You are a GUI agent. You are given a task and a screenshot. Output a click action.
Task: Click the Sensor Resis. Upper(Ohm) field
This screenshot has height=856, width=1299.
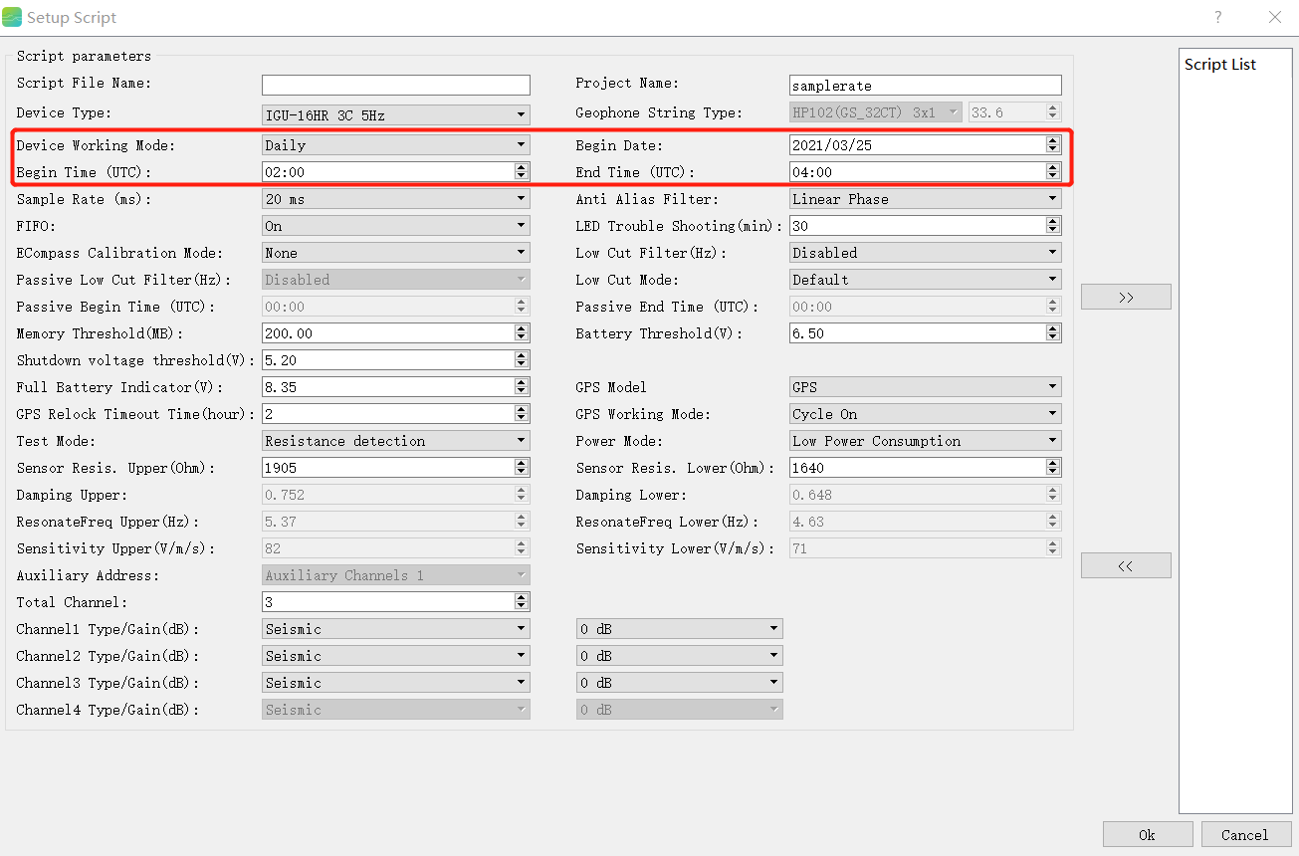[x=388, y=468]
